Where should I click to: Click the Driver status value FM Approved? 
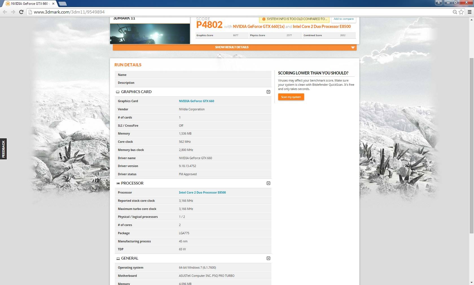click(x=188, y=174)
